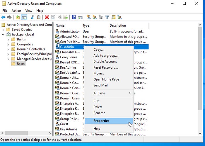The width and height of the screenshot is (205, 146).
Task: Choose Rename from the context menu
Action: [x=109, y=113]
